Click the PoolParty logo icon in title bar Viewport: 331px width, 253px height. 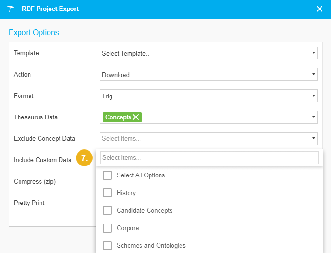click(10, 9)
